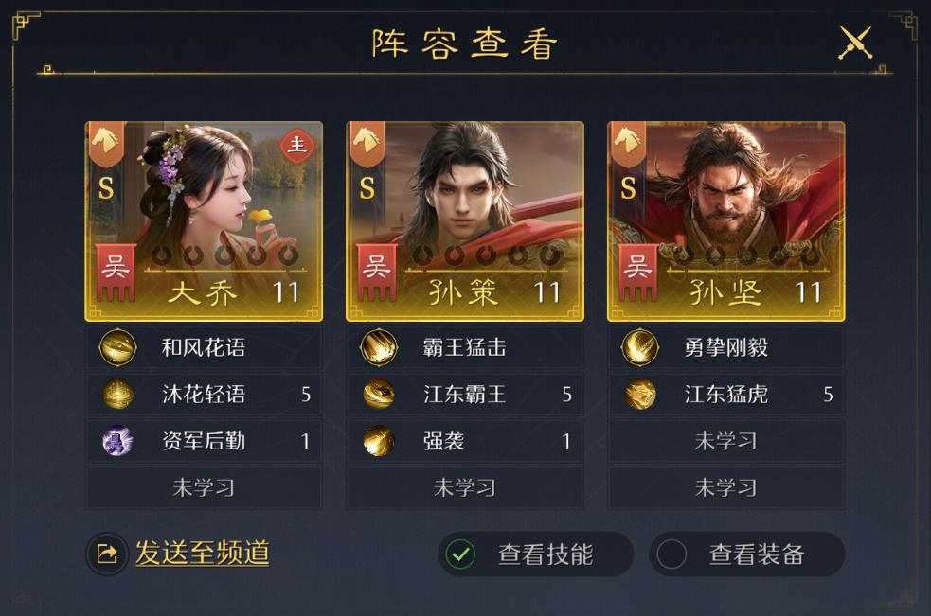Click 孙策's 未学习 skill slot
Screen dimensions: 931x616
[465, 488]
